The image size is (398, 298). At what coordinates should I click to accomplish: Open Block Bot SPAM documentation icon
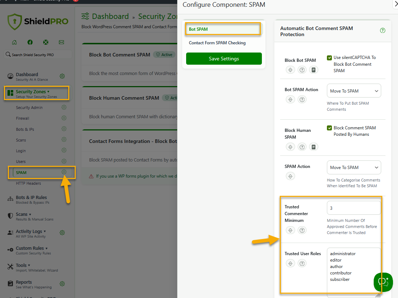313,70
